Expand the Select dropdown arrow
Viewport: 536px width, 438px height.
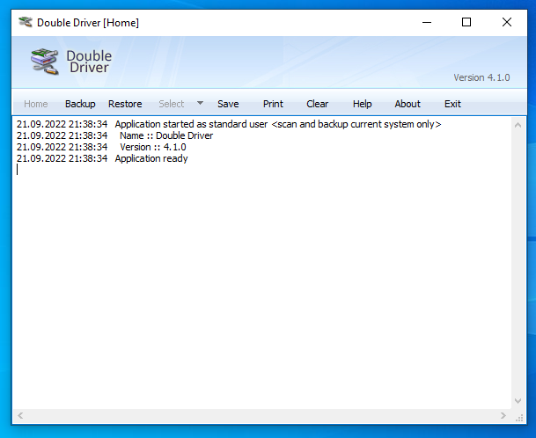pos(201,103)
